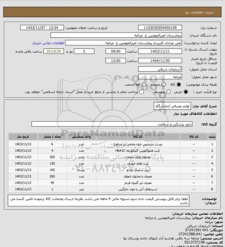
Task: Click the validity time field 12:00
Action: pos(116,60)
